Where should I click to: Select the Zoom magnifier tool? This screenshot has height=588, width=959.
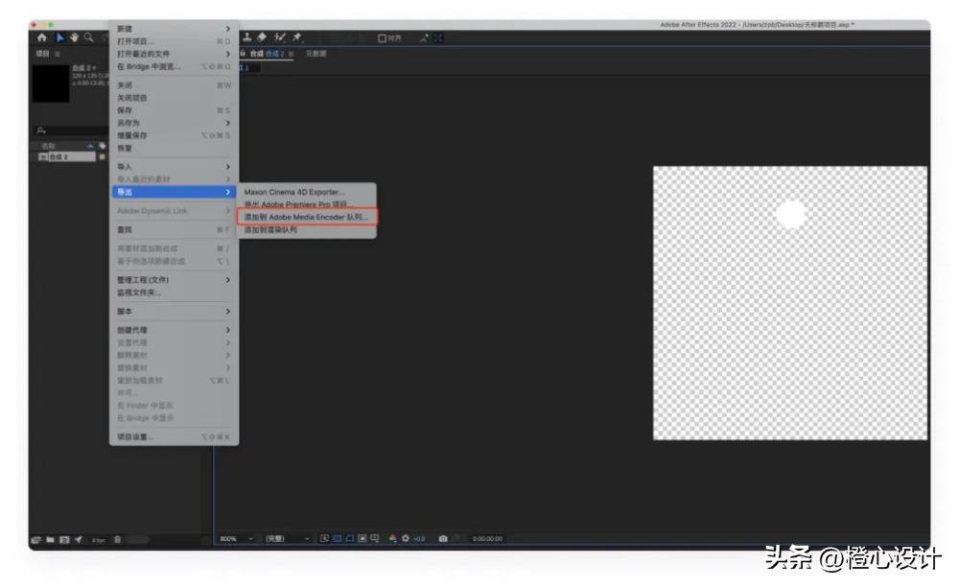[x=88, y=37]
